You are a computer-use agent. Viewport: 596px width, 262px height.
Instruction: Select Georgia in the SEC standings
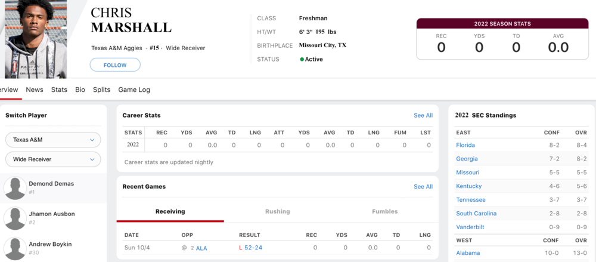click(467, 159)
